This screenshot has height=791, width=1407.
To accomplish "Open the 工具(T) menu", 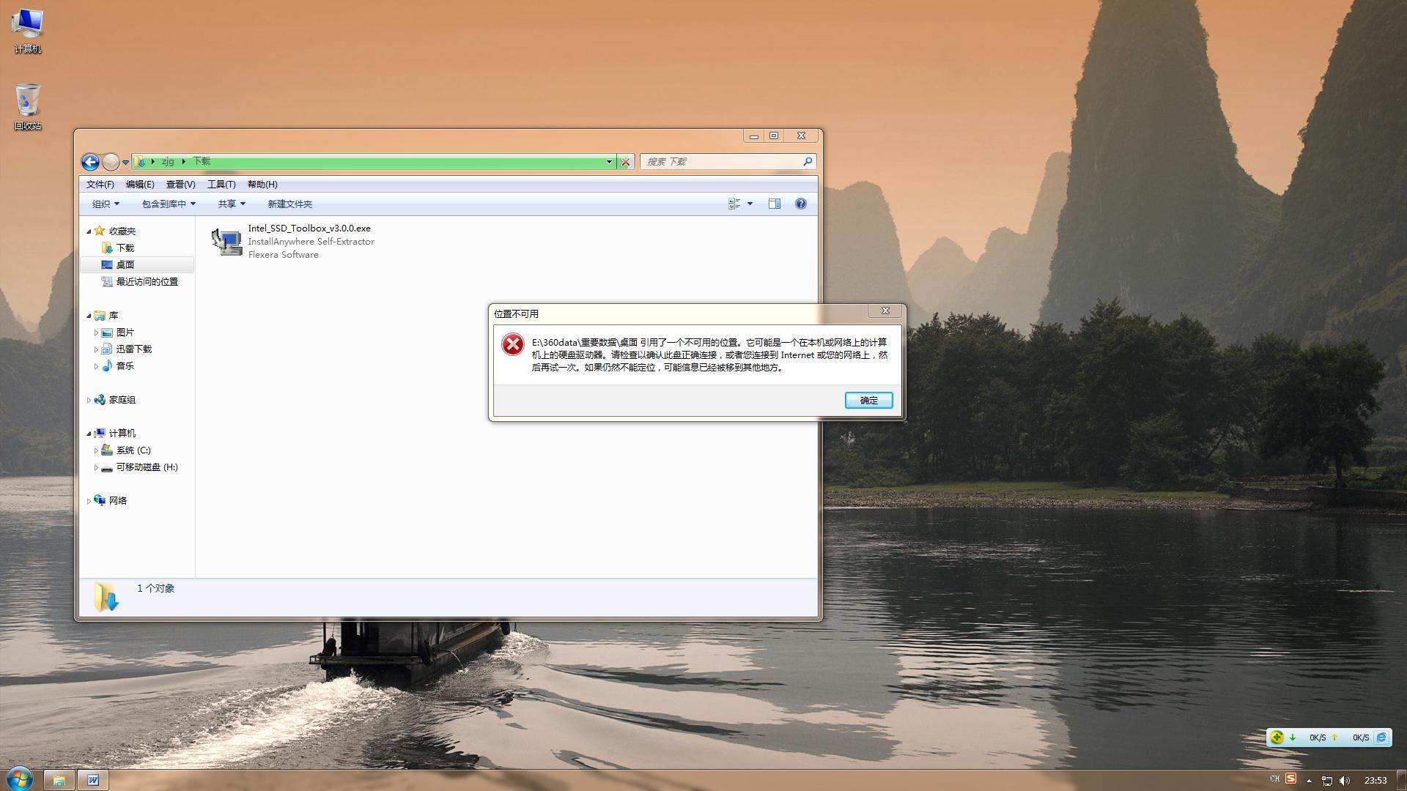I will tap(221, 185).
